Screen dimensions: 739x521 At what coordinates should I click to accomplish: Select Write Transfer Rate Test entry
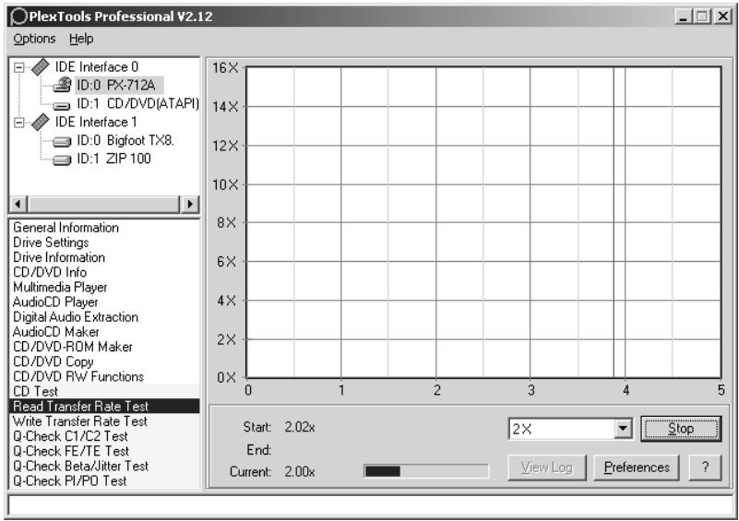click(x=79, y=421)
